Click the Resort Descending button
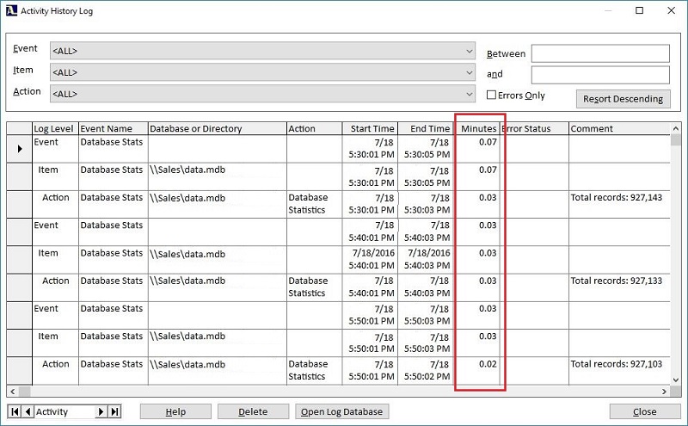The width and height of the screenshot is (688, 426). coord(623,99)
